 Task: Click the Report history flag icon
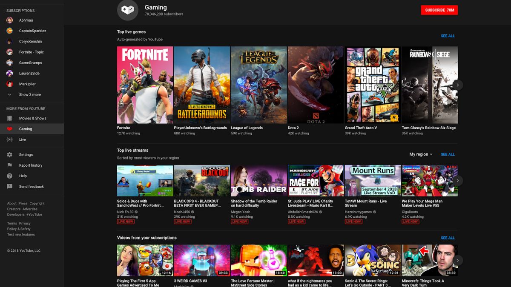(10, 165)
